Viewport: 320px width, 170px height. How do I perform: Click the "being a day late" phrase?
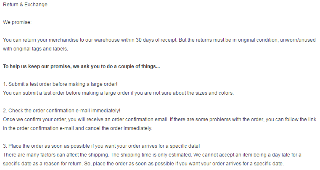coord(265,155)
